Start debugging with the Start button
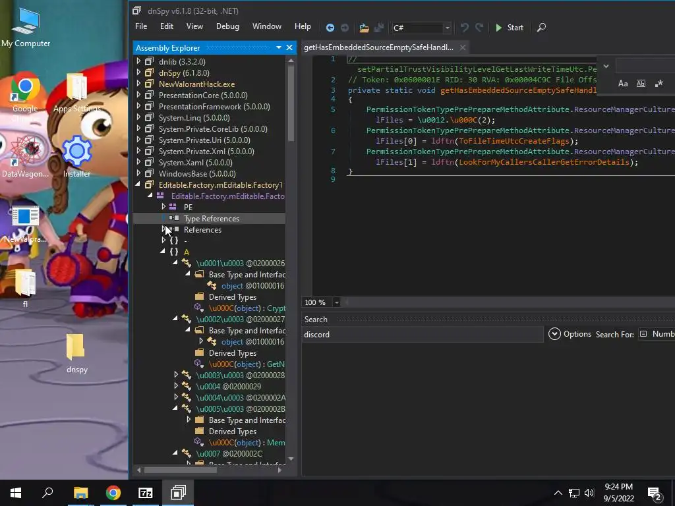Image resolution: width=675 pixels, height=506 pixels. pyautogui.click(x=510, y=28)
